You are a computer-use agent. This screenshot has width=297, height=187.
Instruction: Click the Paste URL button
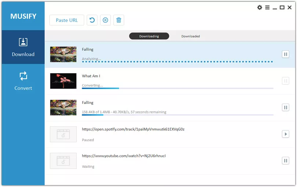coord(67,20)
